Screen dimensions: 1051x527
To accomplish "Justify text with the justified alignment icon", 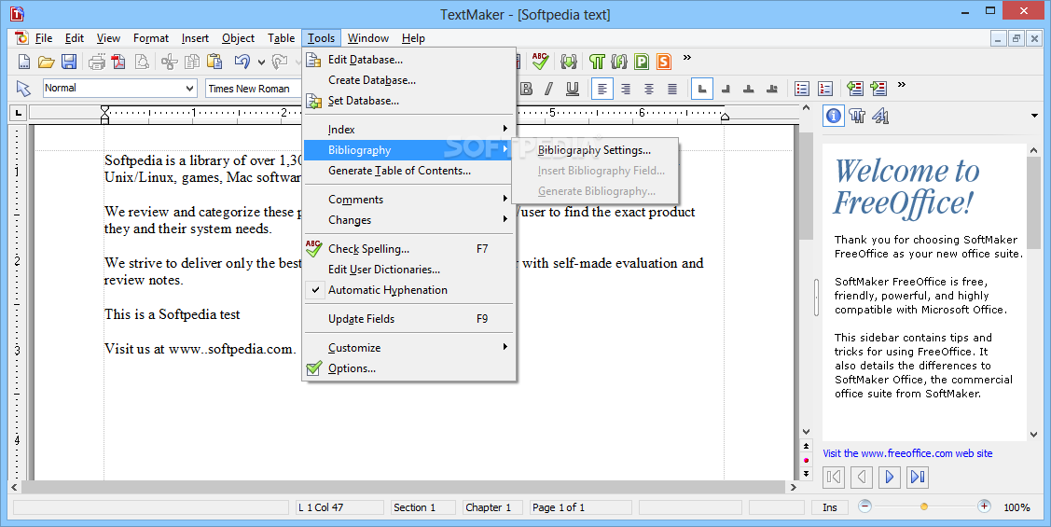I will click(672, 89).
